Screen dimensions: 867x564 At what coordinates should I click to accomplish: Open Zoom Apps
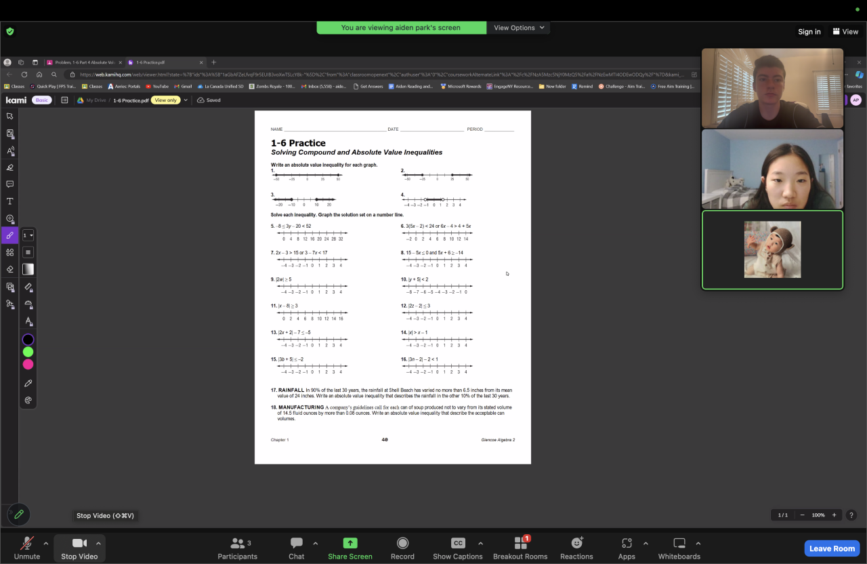coord(627,548)
